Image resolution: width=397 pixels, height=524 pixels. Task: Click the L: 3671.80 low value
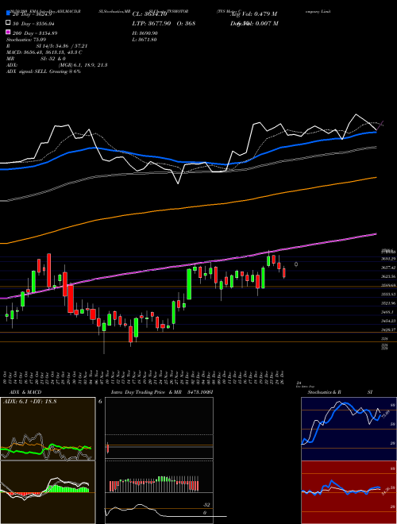145,40
